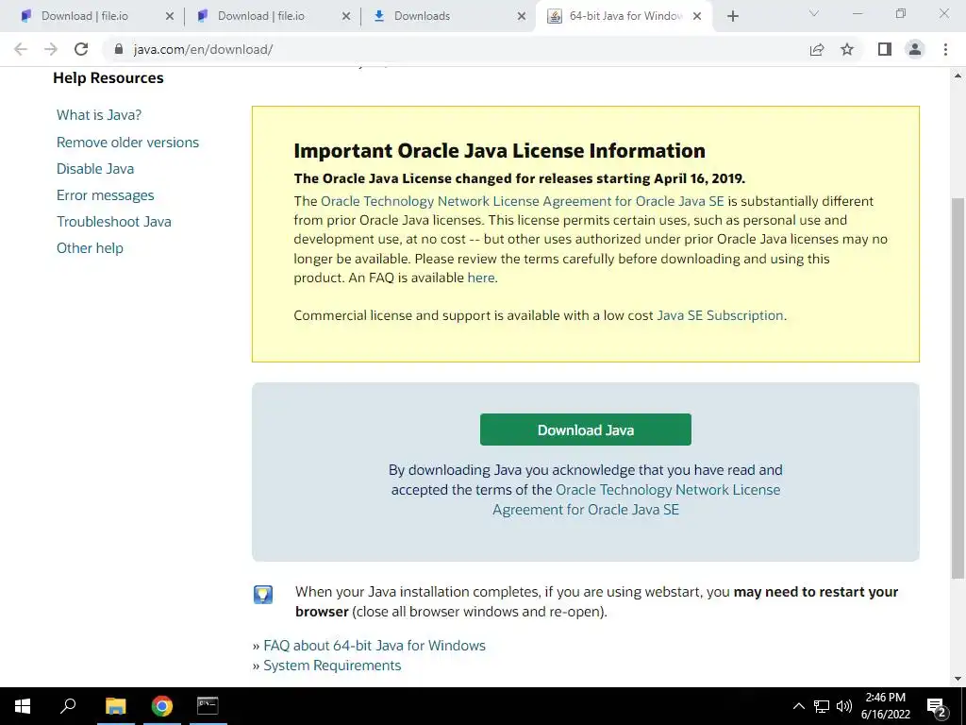
Task: Open the Error messages link
Action: pos(106,195)
